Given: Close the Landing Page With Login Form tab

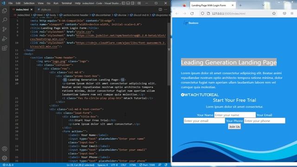Looking at the screenshot, I should (x=232, y=5).
